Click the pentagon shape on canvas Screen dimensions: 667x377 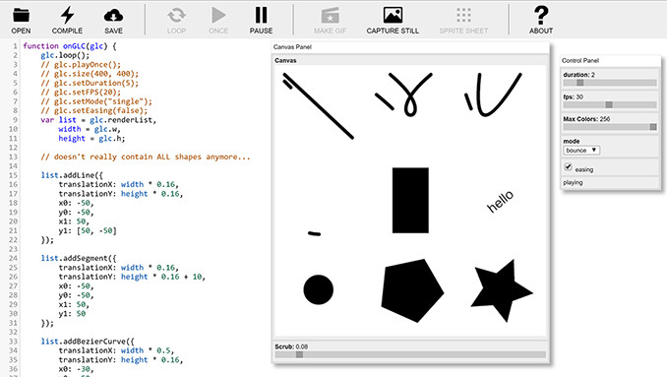(412, 291)
